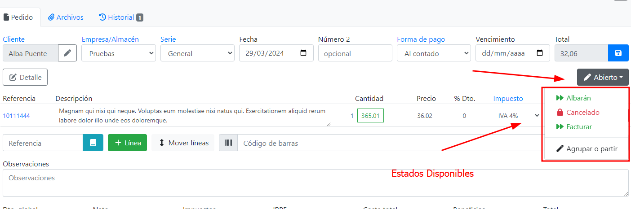The image size is (631, 209).
Task: Open product reference 10111444 link
Action: pos(16,116)
